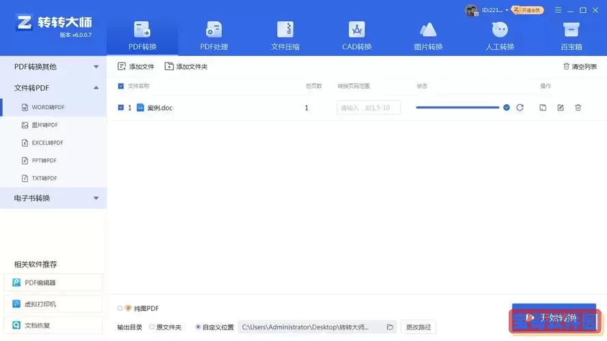This screenshot has height=341, width=607.
Task: Open PDF编辑器 recommended software
Action: pos(53,282)
